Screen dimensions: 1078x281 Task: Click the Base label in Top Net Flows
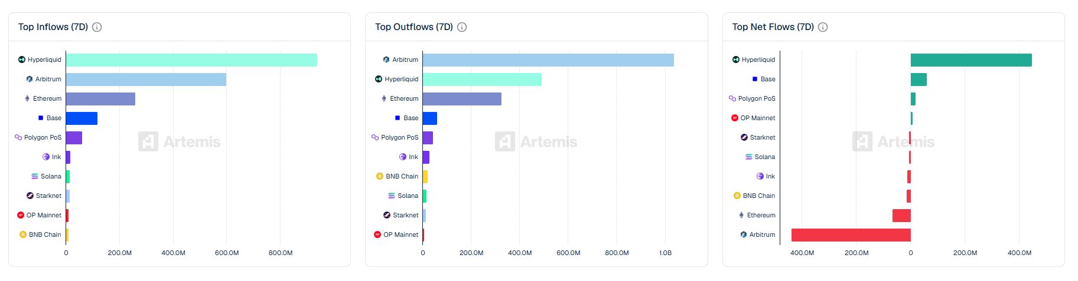pos(768,79)
